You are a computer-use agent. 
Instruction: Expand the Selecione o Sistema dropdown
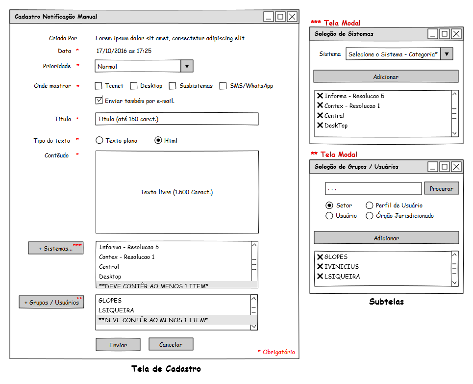(x=447, y=54)
